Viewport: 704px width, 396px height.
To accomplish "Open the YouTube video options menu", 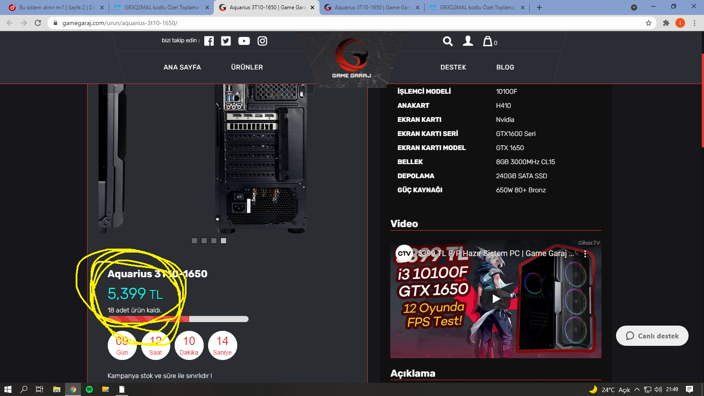I will pos(585,254).
